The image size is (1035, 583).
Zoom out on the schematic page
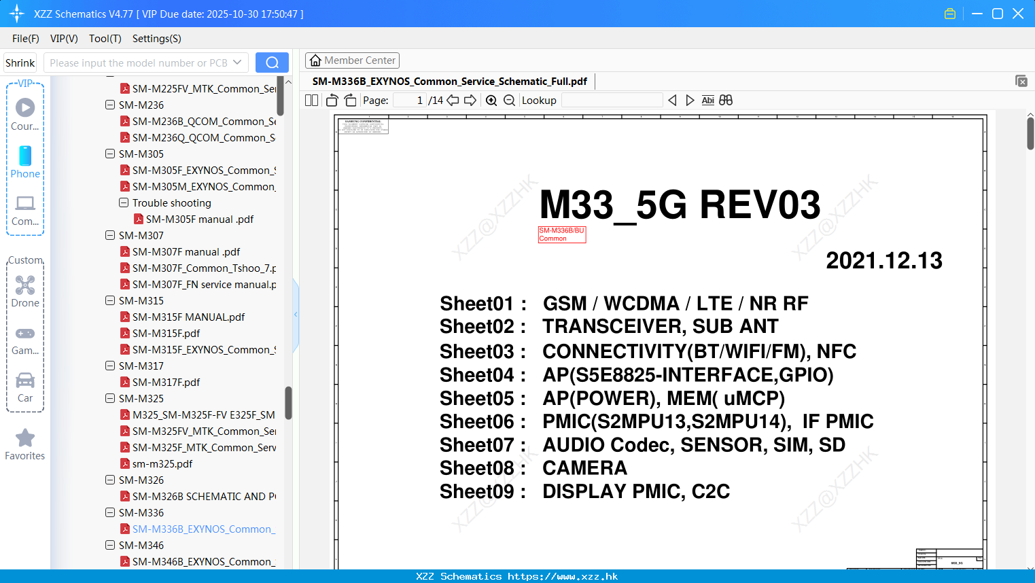(508, 100)
